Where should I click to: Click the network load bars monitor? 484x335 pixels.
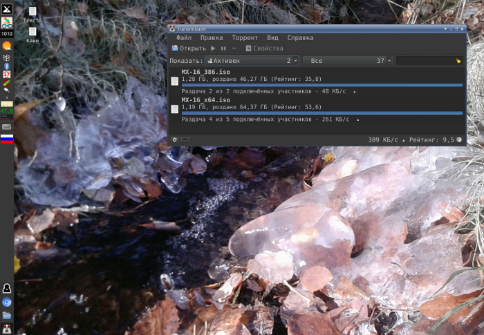[x=7, y=117]
